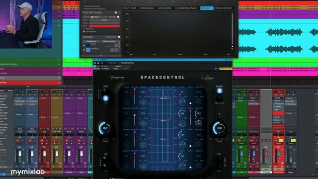
Task: Save the preset using the disk icon
Action: coord(118,17)
